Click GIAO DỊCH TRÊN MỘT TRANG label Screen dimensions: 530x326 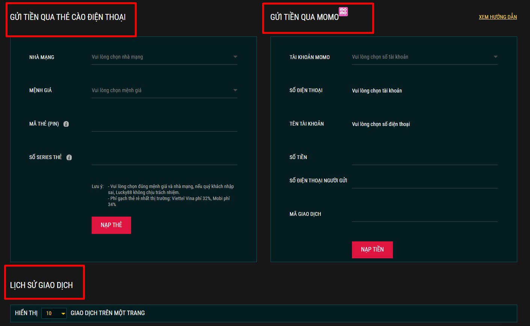click(x=108, y=313)
